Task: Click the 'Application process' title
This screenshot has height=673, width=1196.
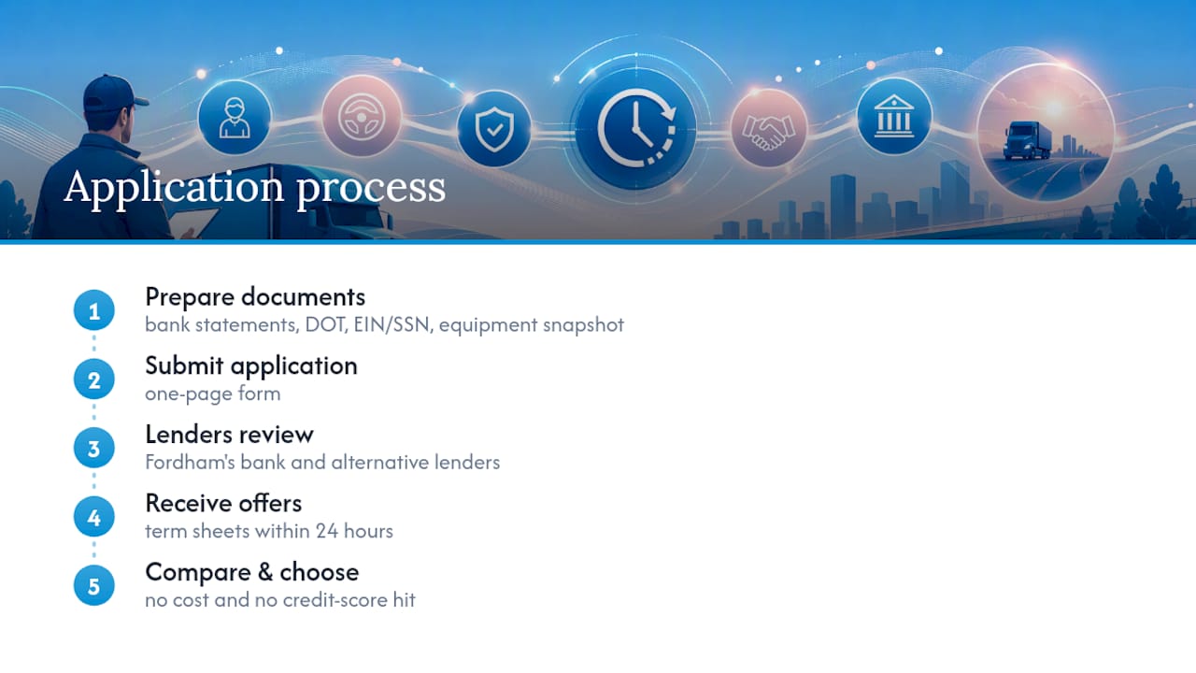Action: [255, 187]
